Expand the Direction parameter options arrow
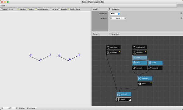This screenshot has height=110, width=183. (181, 13)
